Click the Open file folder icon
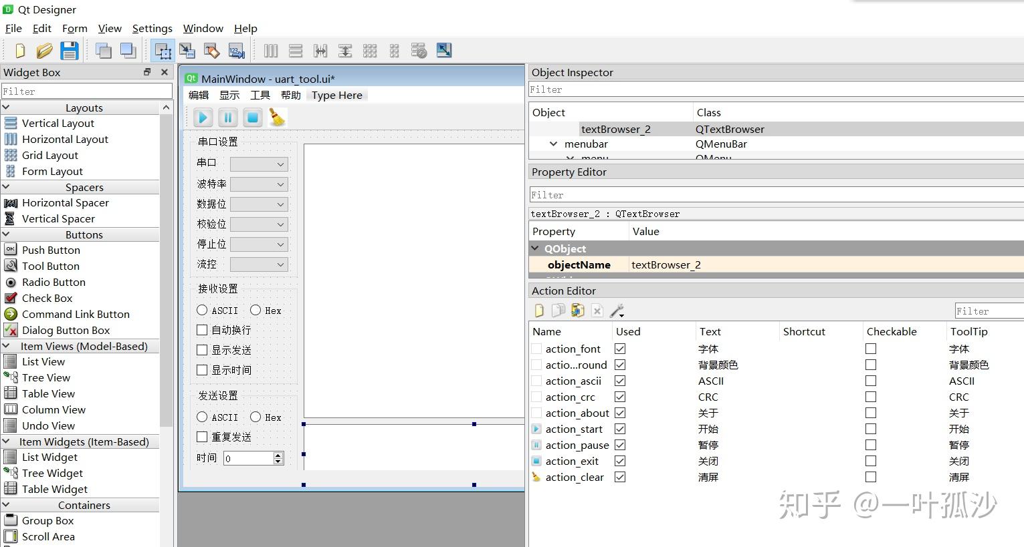The width and height of the screenshot is (1024, 547). tap(45, 51)
